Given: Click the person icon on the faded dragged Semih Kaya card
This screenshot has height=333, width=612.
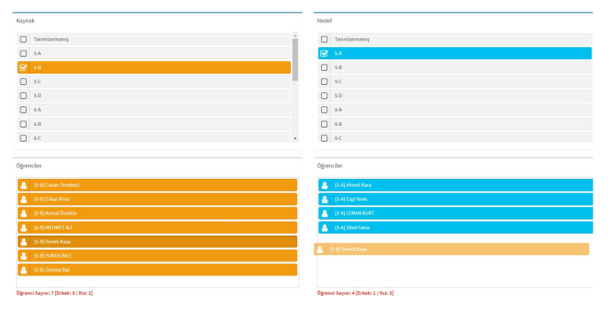Looking at the screenshot, I should pos(320,249).
